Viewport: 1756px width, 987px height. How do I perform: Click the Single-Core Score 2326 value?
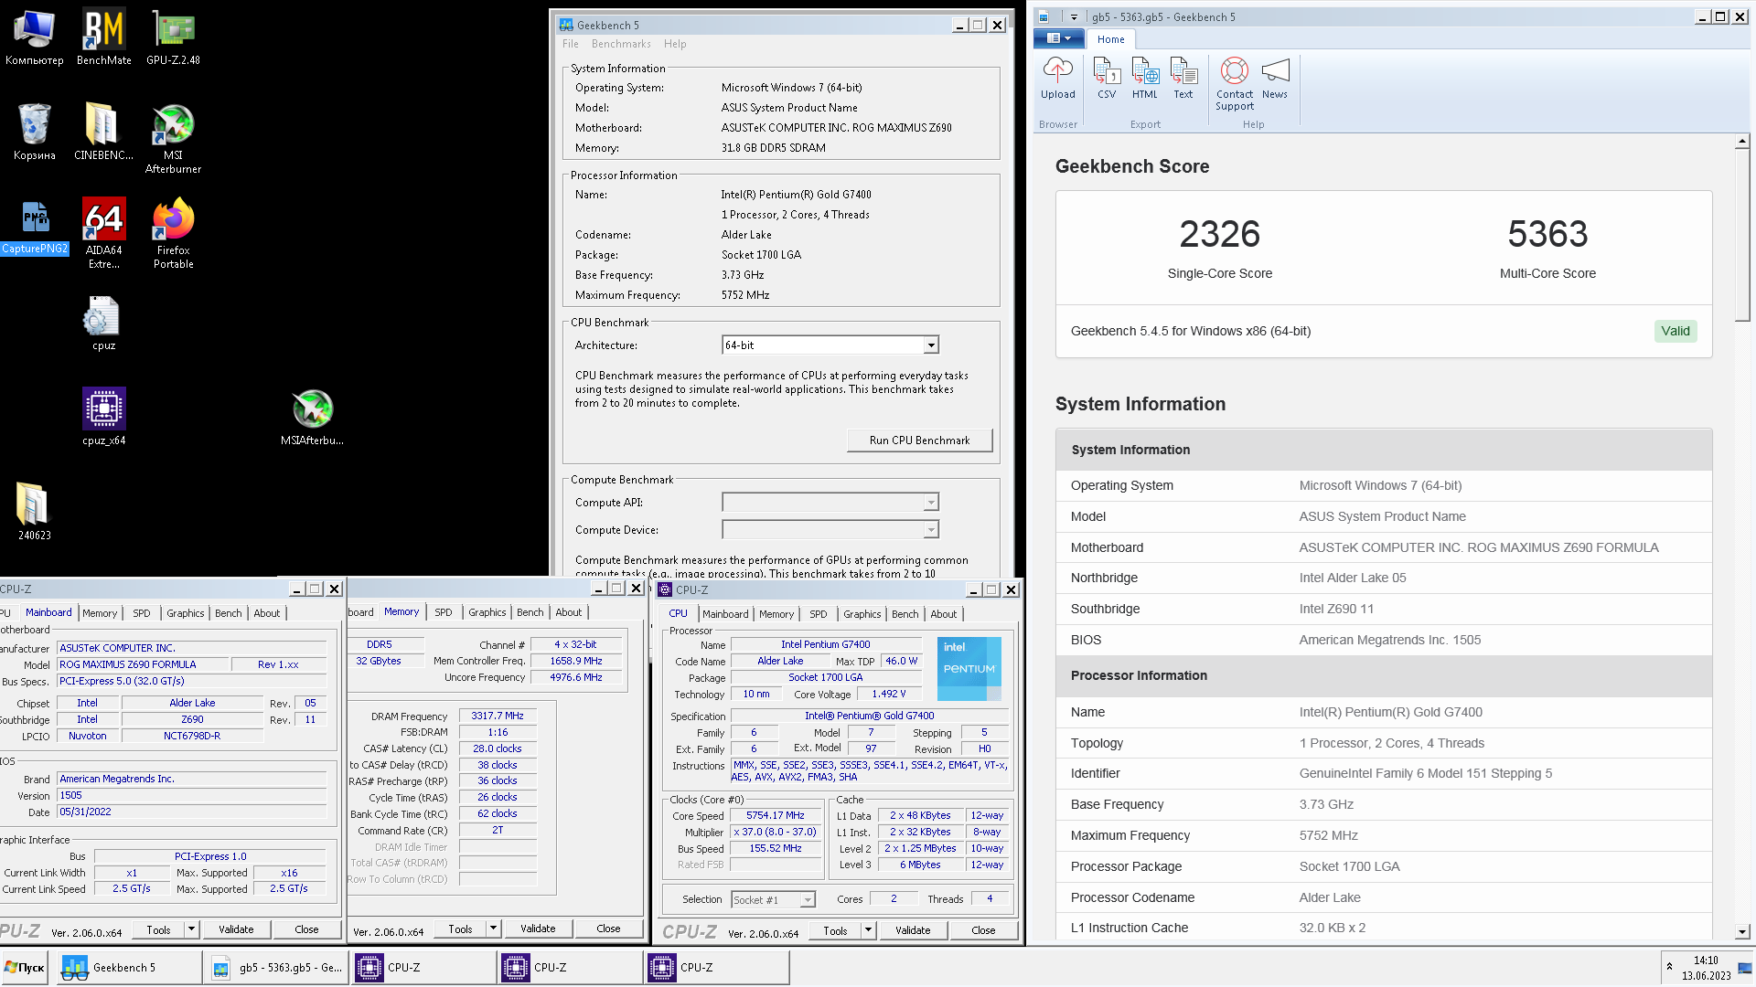click(x=1219, y=234)
